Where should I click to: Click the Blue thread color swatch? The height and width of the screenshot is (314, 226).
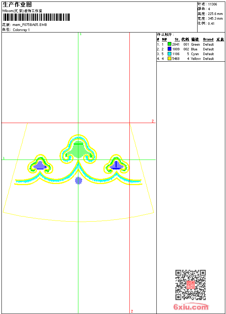pos(169,49)
